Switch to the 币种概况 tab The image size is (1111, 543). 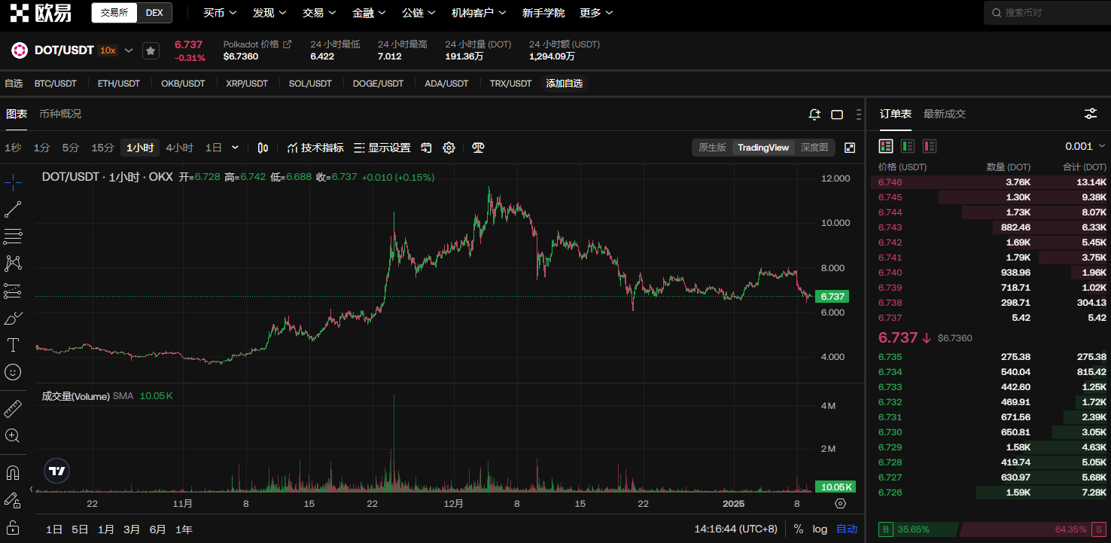pos(60,114)
